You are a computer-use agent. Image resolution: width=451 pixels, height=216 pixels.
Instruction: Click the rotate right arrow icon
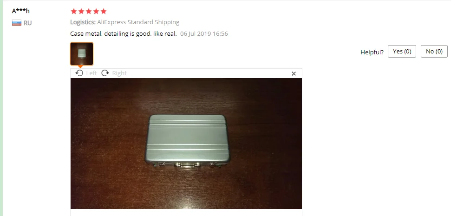105,73
